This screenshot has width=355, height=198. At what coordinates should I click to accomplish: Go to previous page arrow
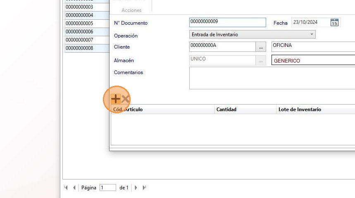tap(74, 187)
